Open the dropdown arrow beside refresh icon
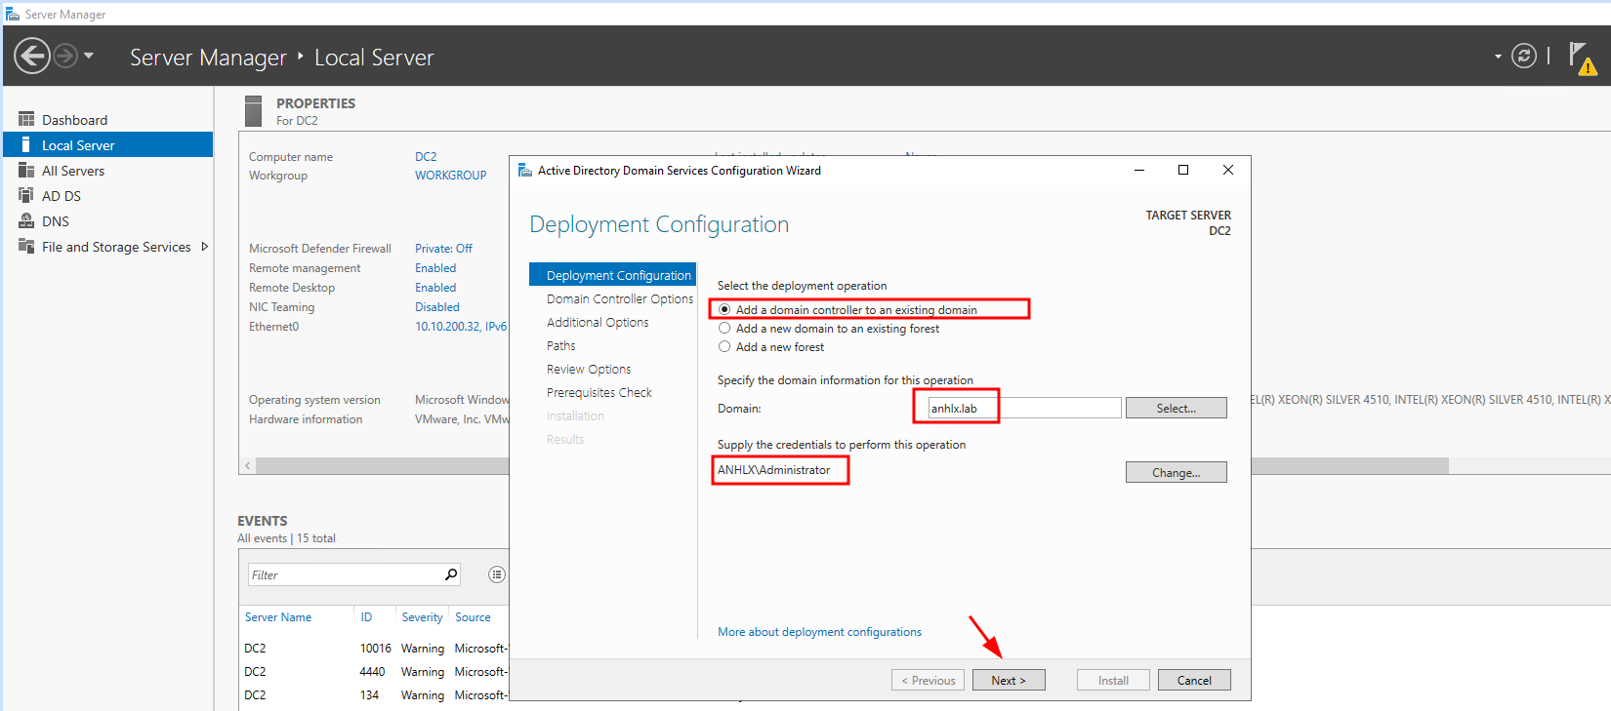The width and height of the screenshot is (1611, 711). pyautogui.click(x=1498, y=57)
